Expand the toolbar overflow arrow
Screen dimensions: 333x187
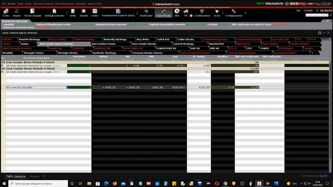[246, 13]
